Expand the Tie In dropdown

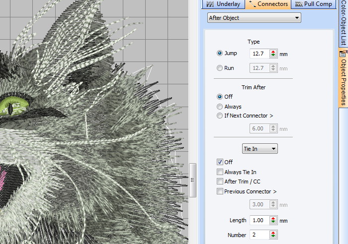pos(260,148)
